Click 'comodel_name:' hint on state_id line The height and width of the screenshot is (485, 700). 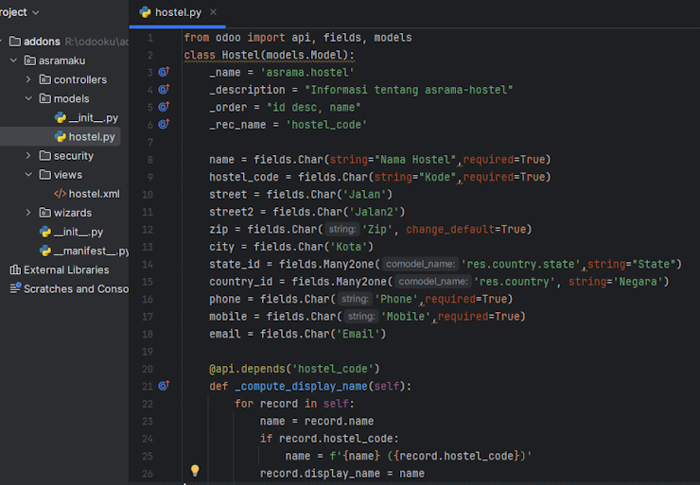coord(421,264)
